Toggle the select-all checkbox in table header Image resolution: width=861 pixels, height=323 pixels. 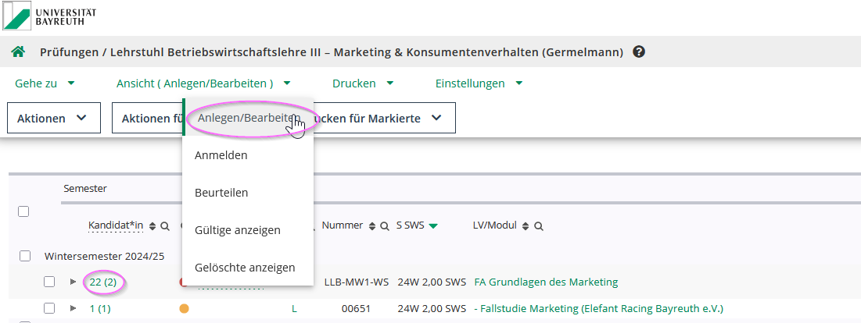tap(23, 211)
